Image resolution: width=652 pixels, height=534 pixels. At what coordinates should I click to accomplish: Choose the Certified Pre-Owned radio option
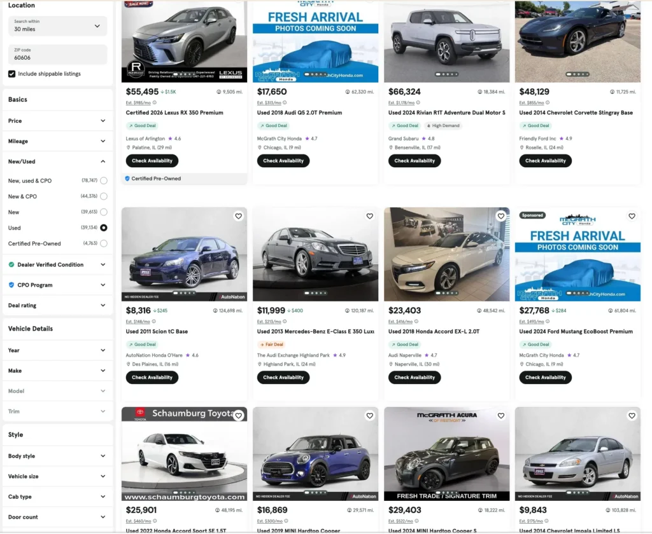point(104,243)
